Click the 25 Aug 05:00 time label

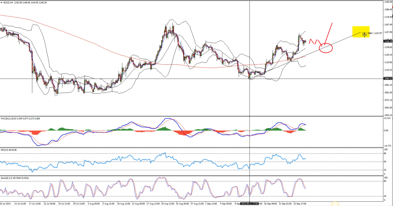point(183,204)
